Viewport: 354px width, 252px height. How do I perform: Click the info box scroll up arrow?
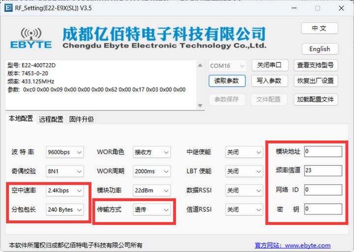(200, 65)
